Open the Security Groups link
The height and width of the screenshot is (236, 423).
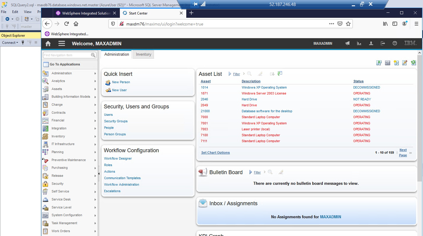[x=116, y=121]
